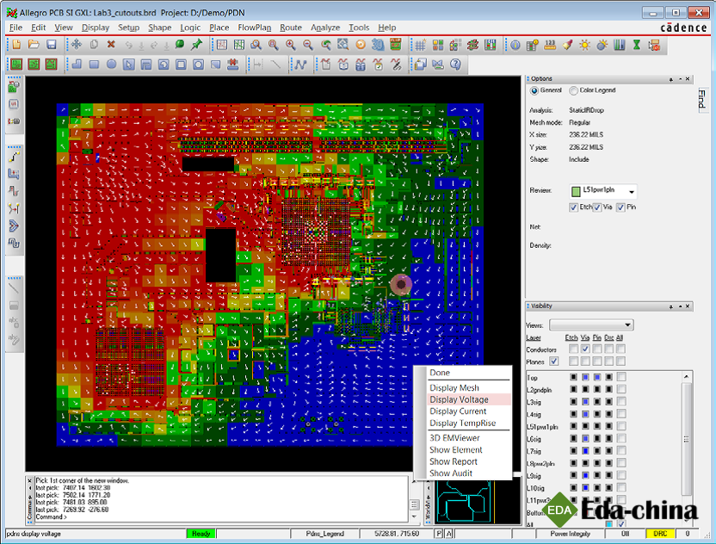The width and height of the screenshot is (716, 544).
Task: Click the question mark help icon
Action: click(x=455, y=65)
